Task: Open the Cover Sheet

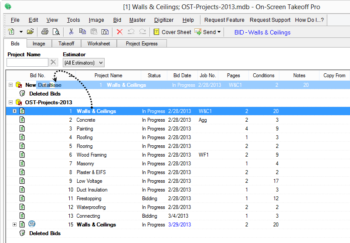Action: click(x=172, y=32)
